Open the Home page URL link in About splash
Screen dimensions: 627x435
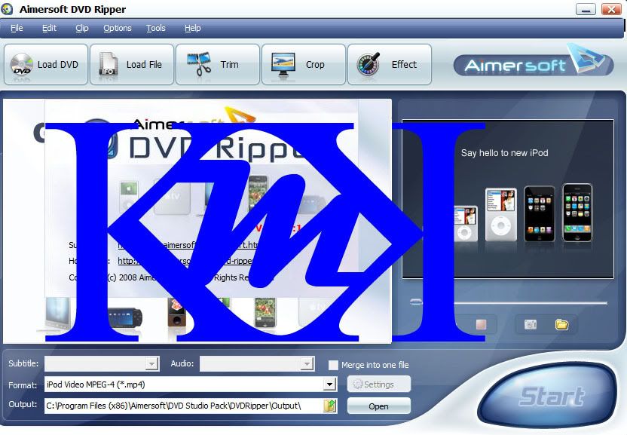click(185, 261)
